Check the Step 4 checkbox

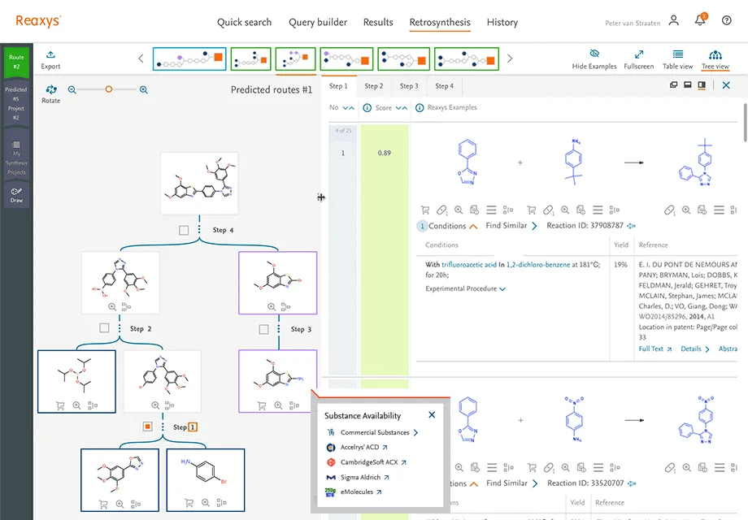pyautogui.click(x=184, y=230)
